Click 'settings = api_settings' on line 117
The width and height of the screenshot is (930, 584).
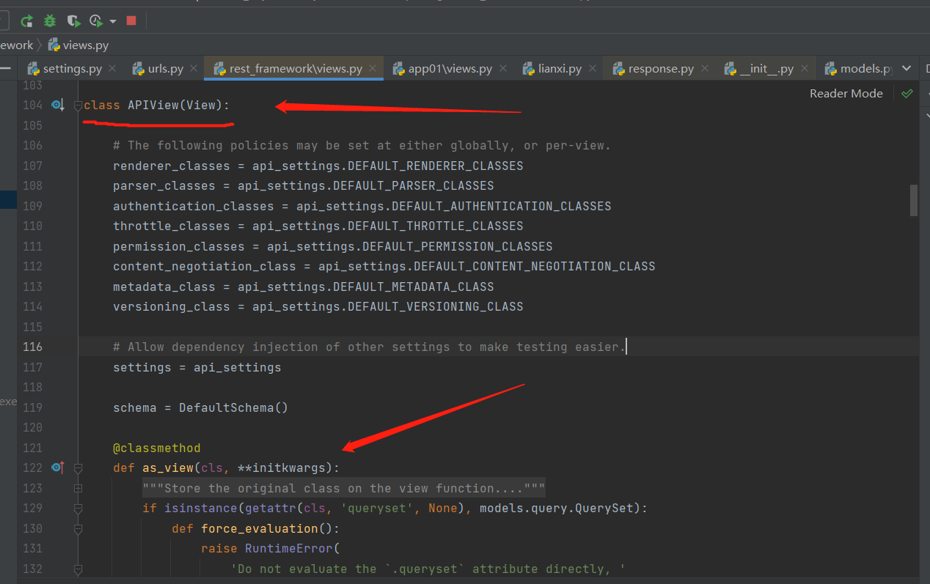click(197, 367)
